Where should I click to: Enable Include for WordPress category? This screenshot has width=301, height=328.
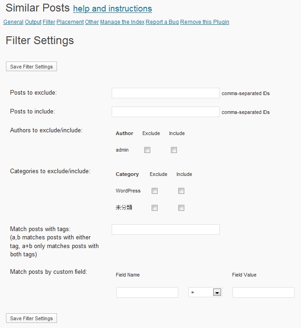coord(182,191)
